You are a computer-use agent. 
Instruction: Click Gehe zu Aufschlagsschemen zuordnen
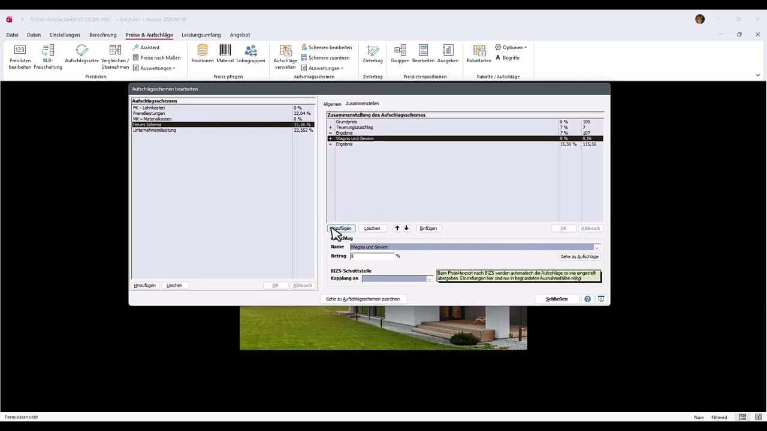363,299
